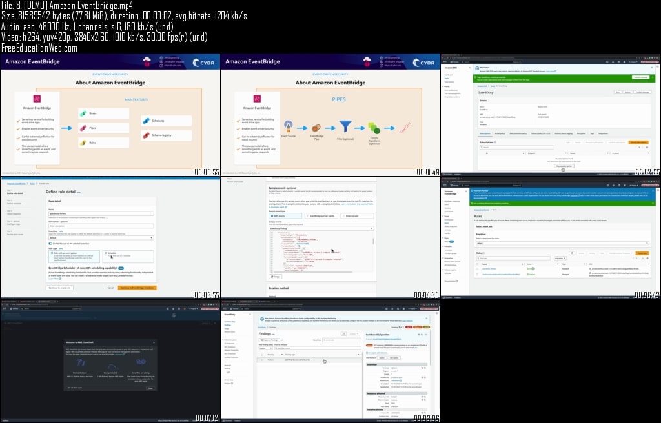
Task: Click the white Create subscription button under the empty table
Action: point(564,166)
